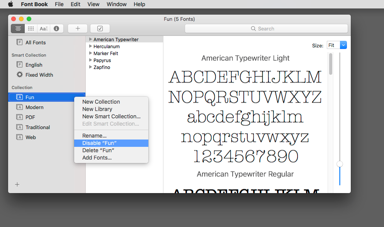Click the American Typewriter Light preview heading
384x227 pixels.
[245, 58]
